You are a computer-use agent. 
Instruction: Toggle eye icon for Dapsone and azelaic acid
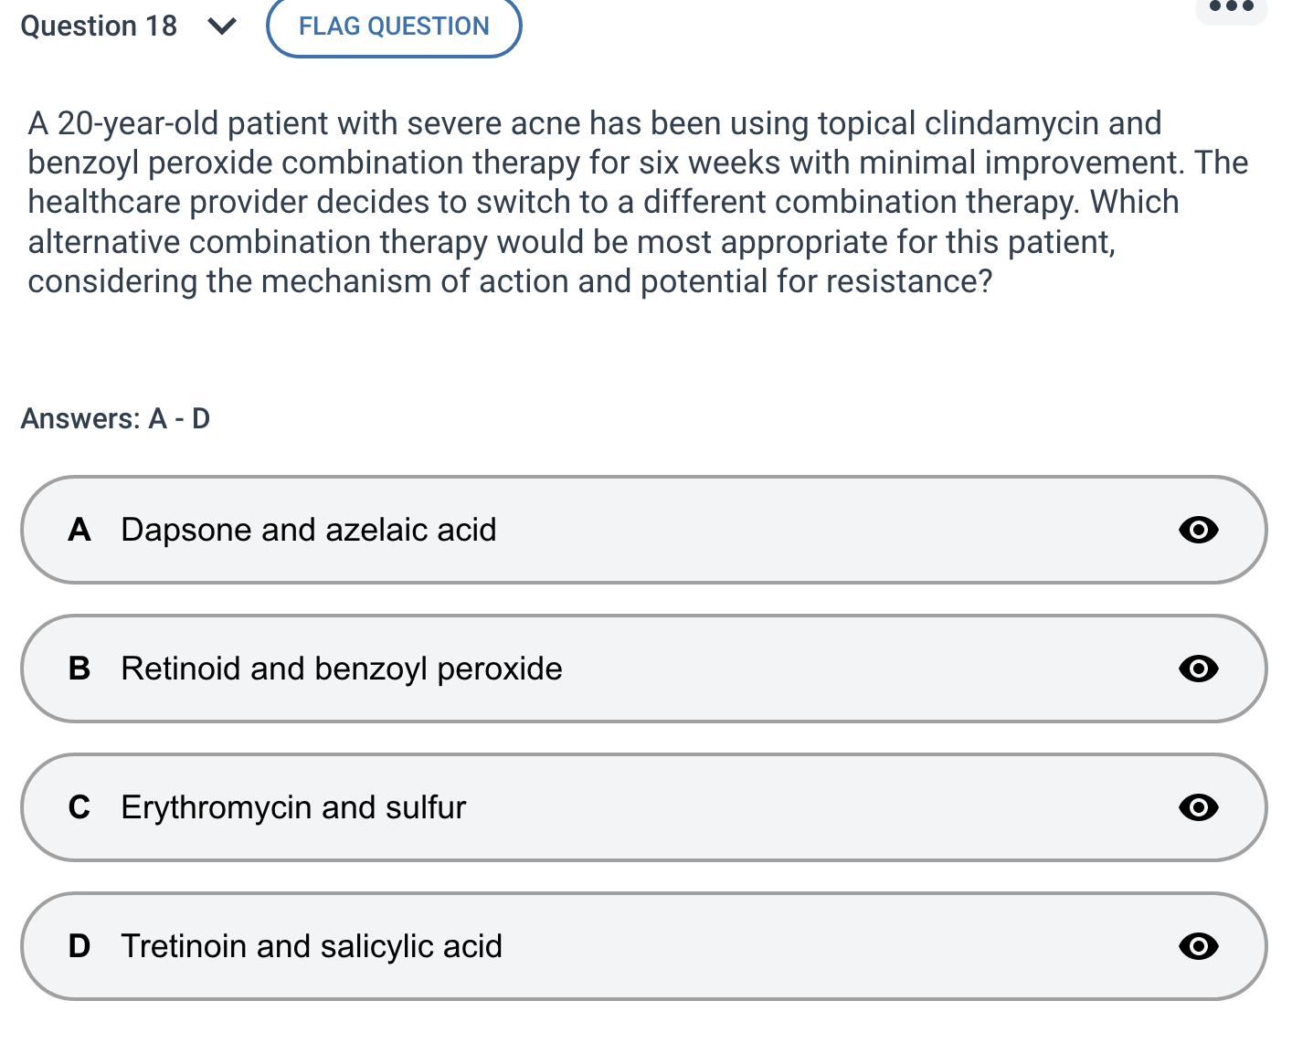point(1198,530)
